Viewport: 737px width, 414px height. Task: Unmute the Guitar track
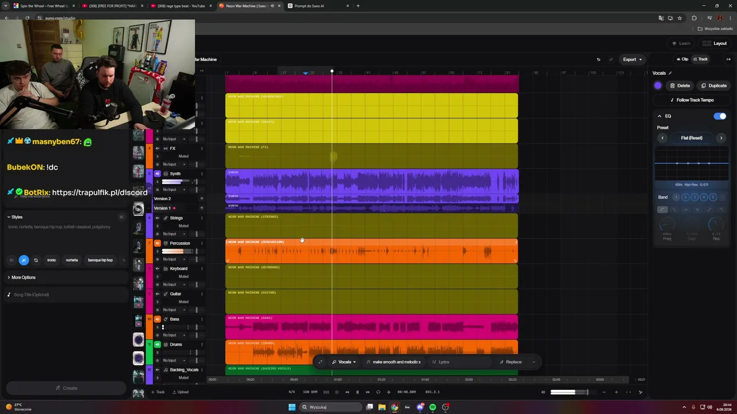157,294
